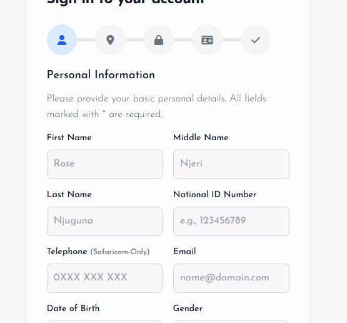
Task: Open the padlock security step
Action: 159,40
